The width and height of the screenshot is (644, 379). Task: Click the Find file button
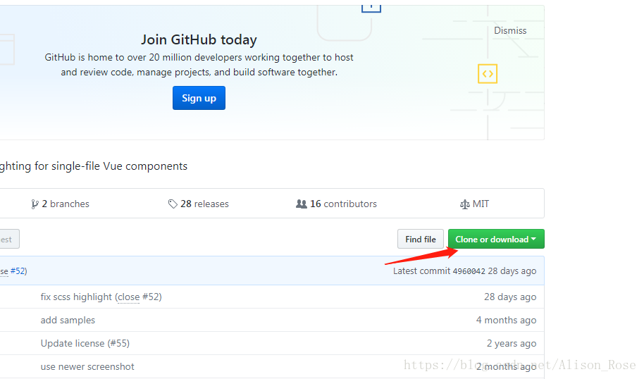(x=420, y=239)
